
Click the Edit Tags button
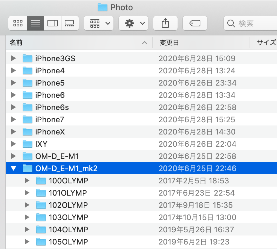195,23
